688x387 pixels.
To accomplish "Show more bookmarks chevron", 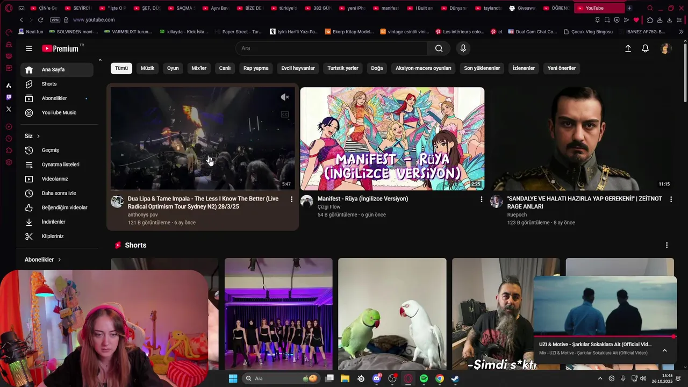I will pos(681,32).
